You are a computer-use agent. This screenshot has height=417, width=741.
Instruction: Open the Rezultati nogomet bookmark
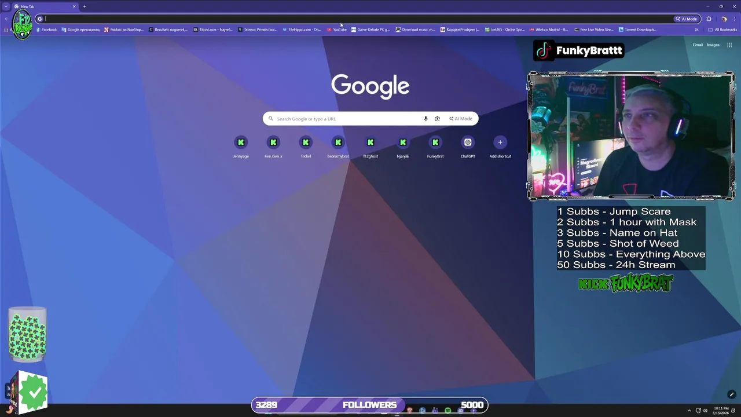(168, 30)
